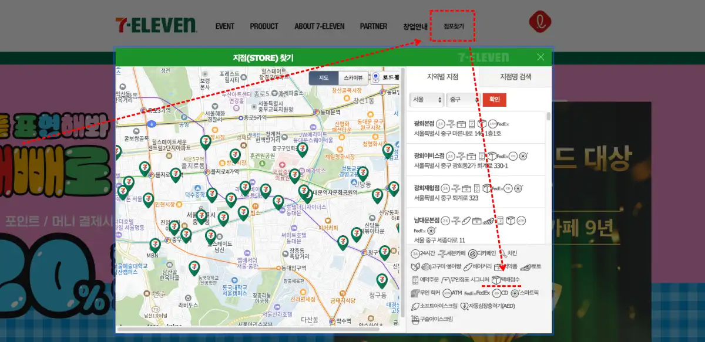
Task: Click the 무인 락커 legend icon
Action: pyautogui.click(x=415, y=293)
